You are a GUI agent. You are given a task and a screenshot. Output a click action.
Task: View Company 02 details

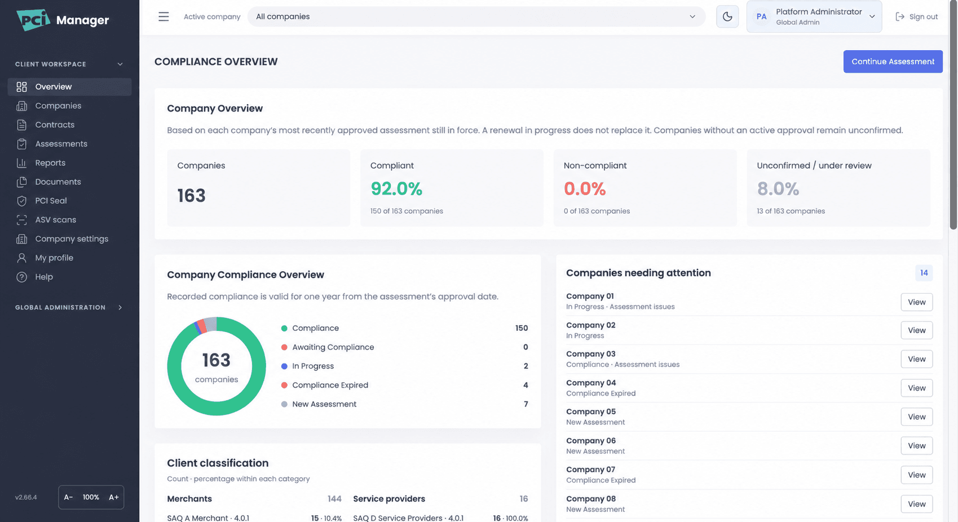point(916,330)
